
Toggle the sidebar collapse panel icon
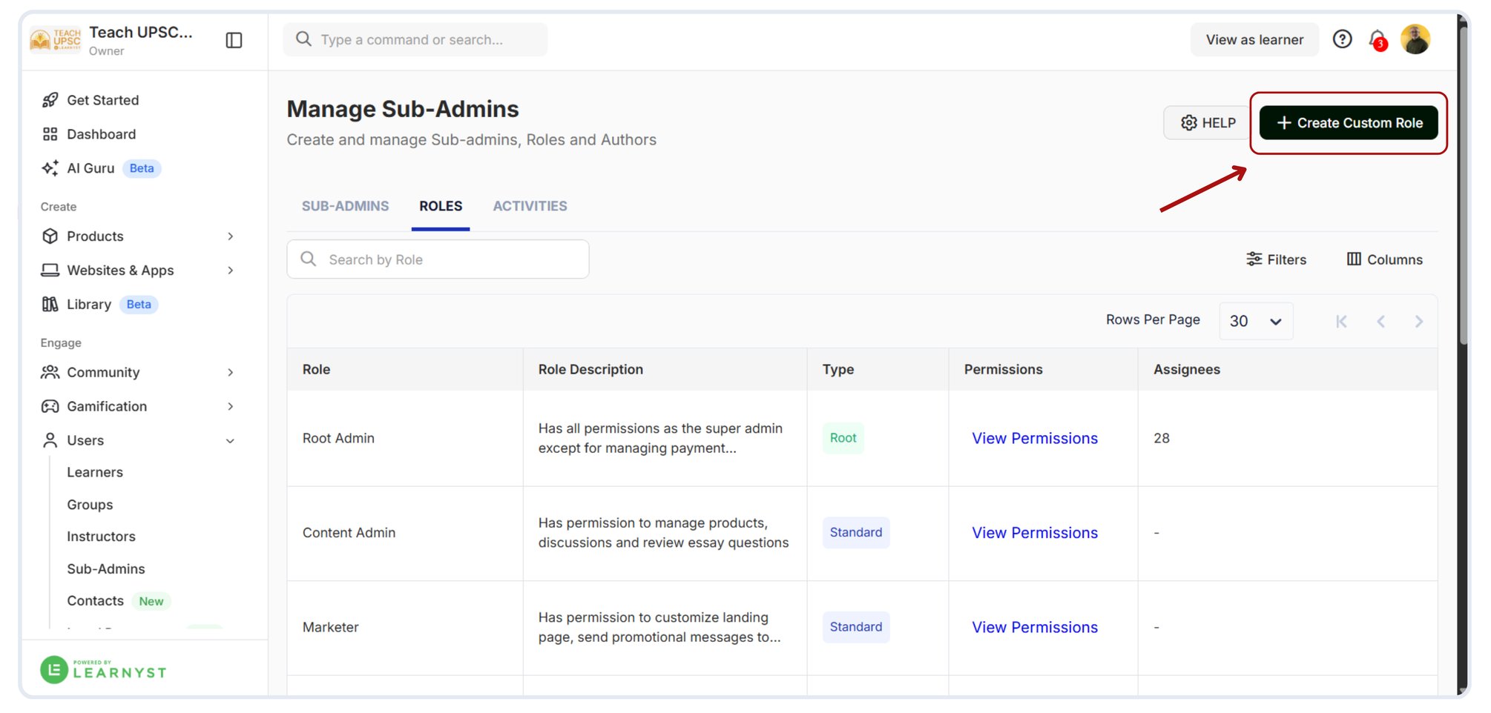pos(234,40)
